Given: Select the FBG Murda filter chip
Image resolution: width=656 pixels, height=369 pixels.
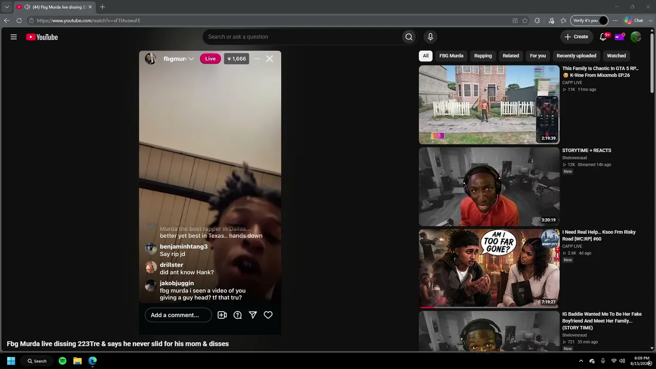Looking at the screenshot, I should click(452, 56).
